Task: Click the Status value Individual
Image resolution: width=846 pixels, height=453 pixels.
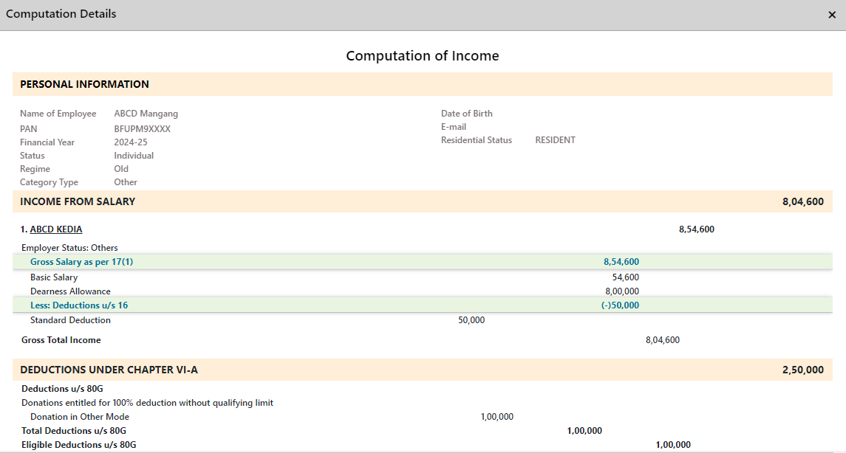Action: [134, 156]
